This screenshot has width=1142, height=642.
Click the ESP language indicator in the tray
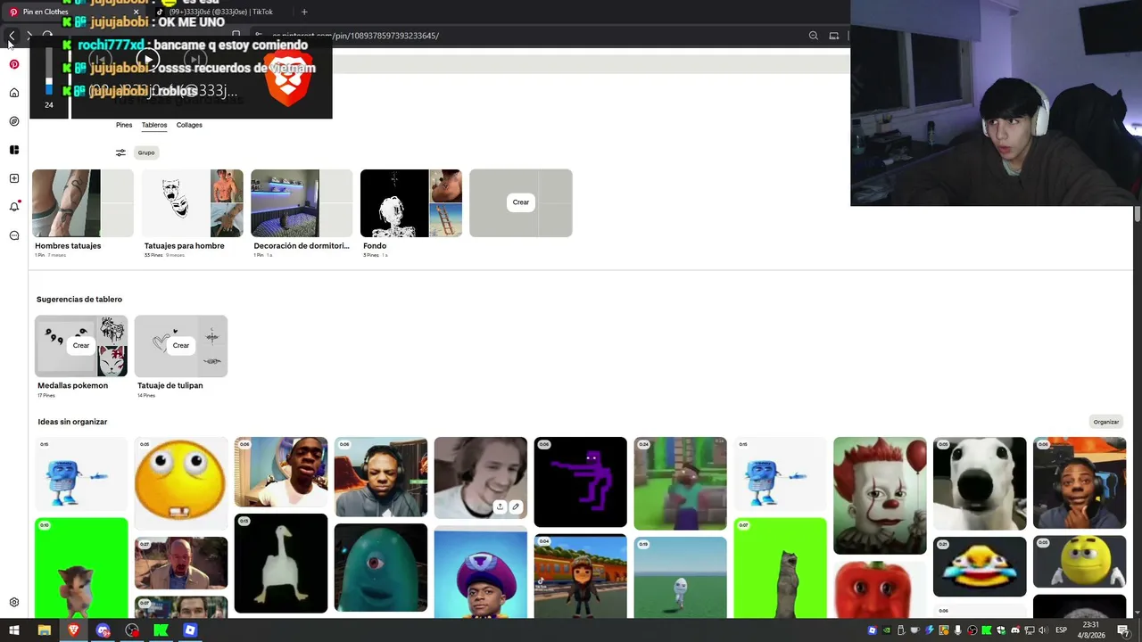1061,630
